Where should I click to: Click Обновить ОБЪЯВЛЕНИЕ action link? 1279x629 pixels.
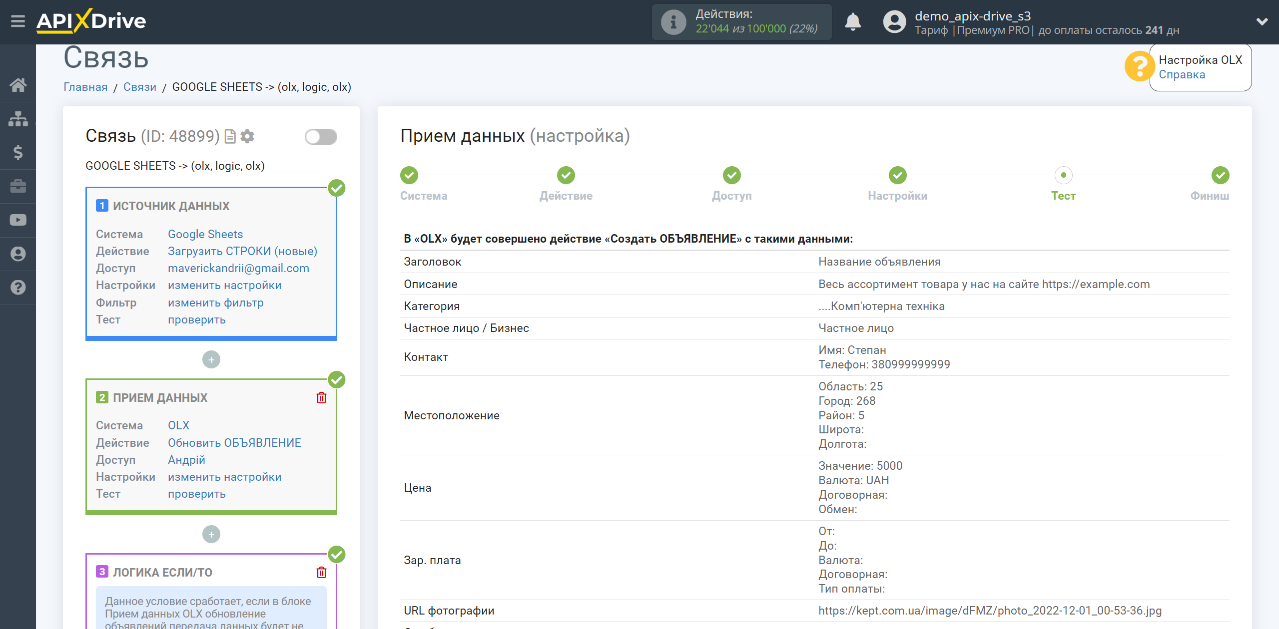pos(235,443)
